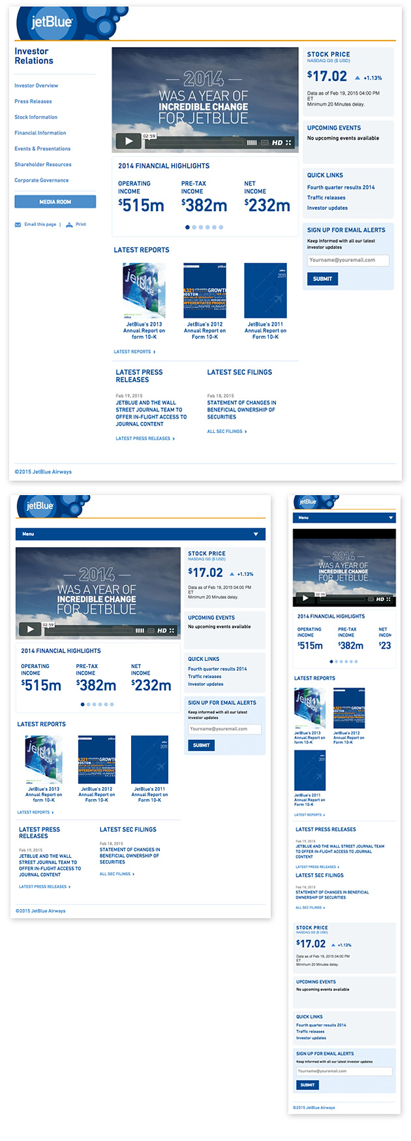The height and width of the screenshot is (1141, 411).
Task: Open 'Statement of Changes' SEC filing, desktop layout
Action: 241,410
